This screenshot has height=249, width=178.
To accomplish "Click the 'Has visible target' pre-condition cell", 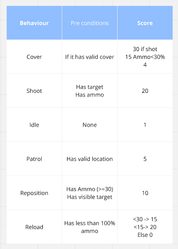I will click(90, 193).
